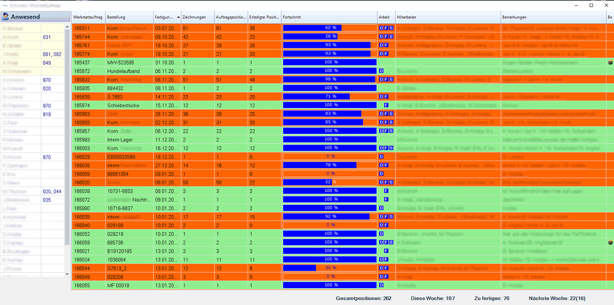Click the Fortschritt column header

click(328, 17)
